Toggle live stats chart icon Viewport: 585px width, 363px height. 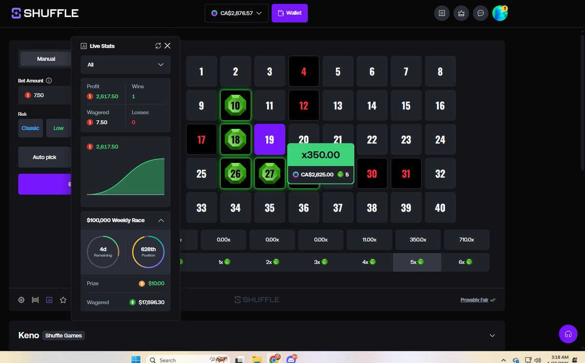click(x=49, y=300)
